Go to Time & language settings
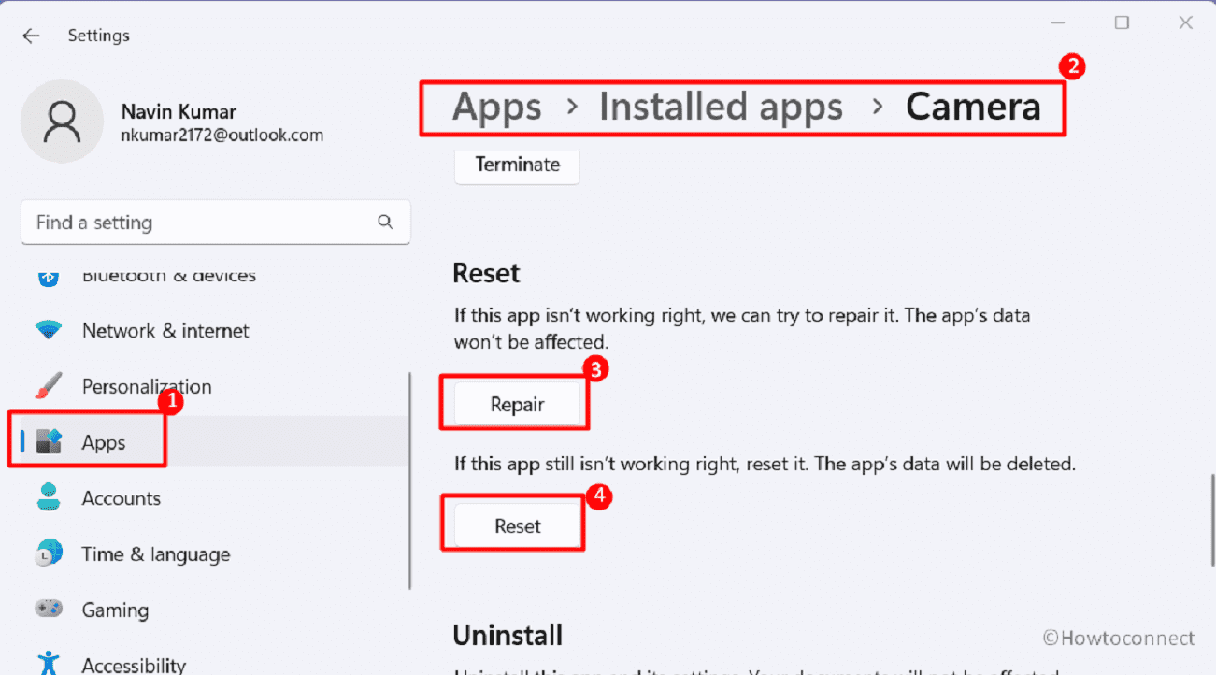 214,553
